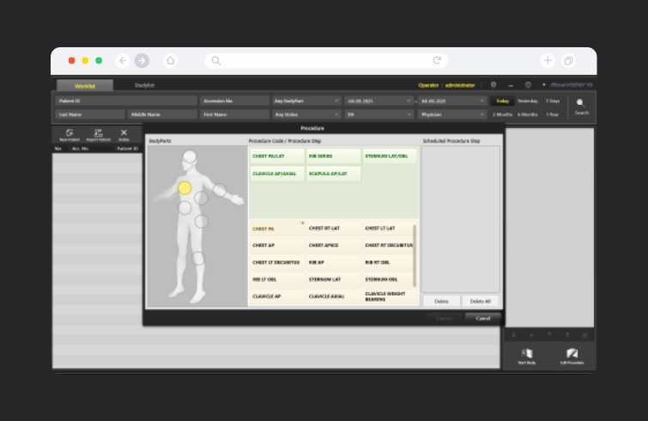Open the Physician dropdown
This screenshot has height=421, width=648.
452,114
